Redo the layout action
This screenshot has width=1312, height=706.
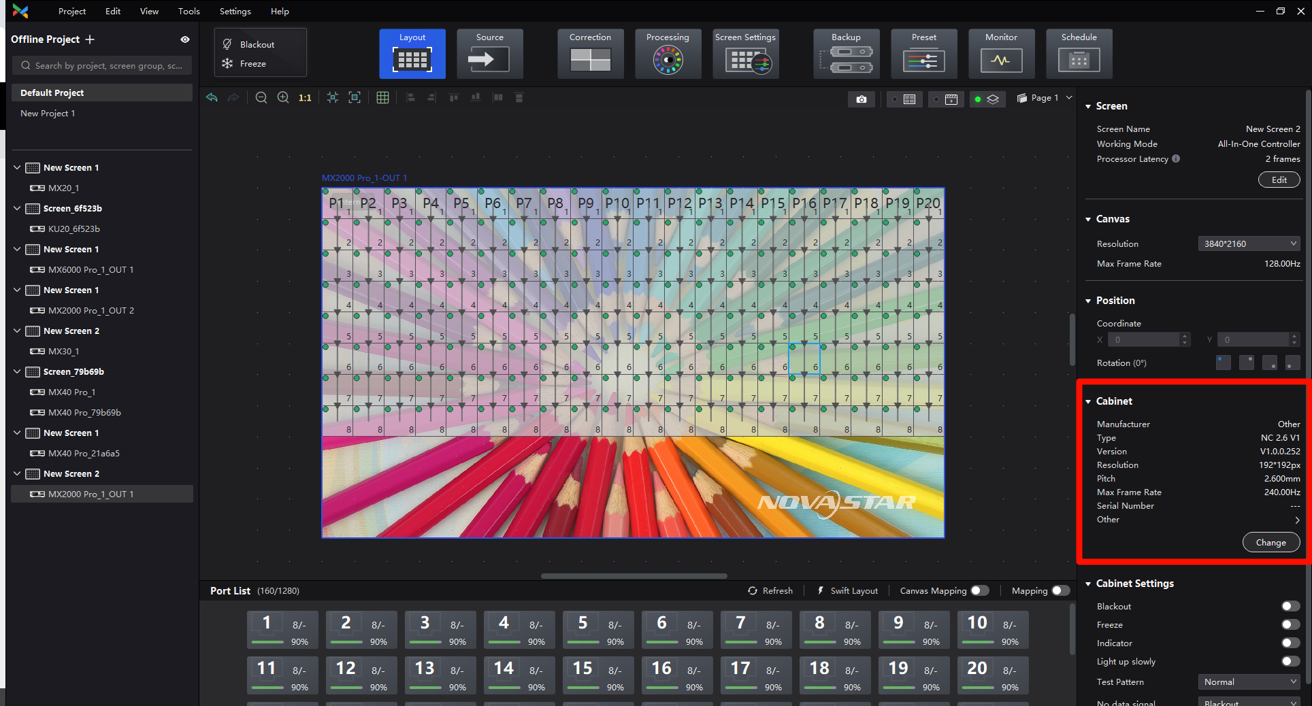(x=233, y=98)
